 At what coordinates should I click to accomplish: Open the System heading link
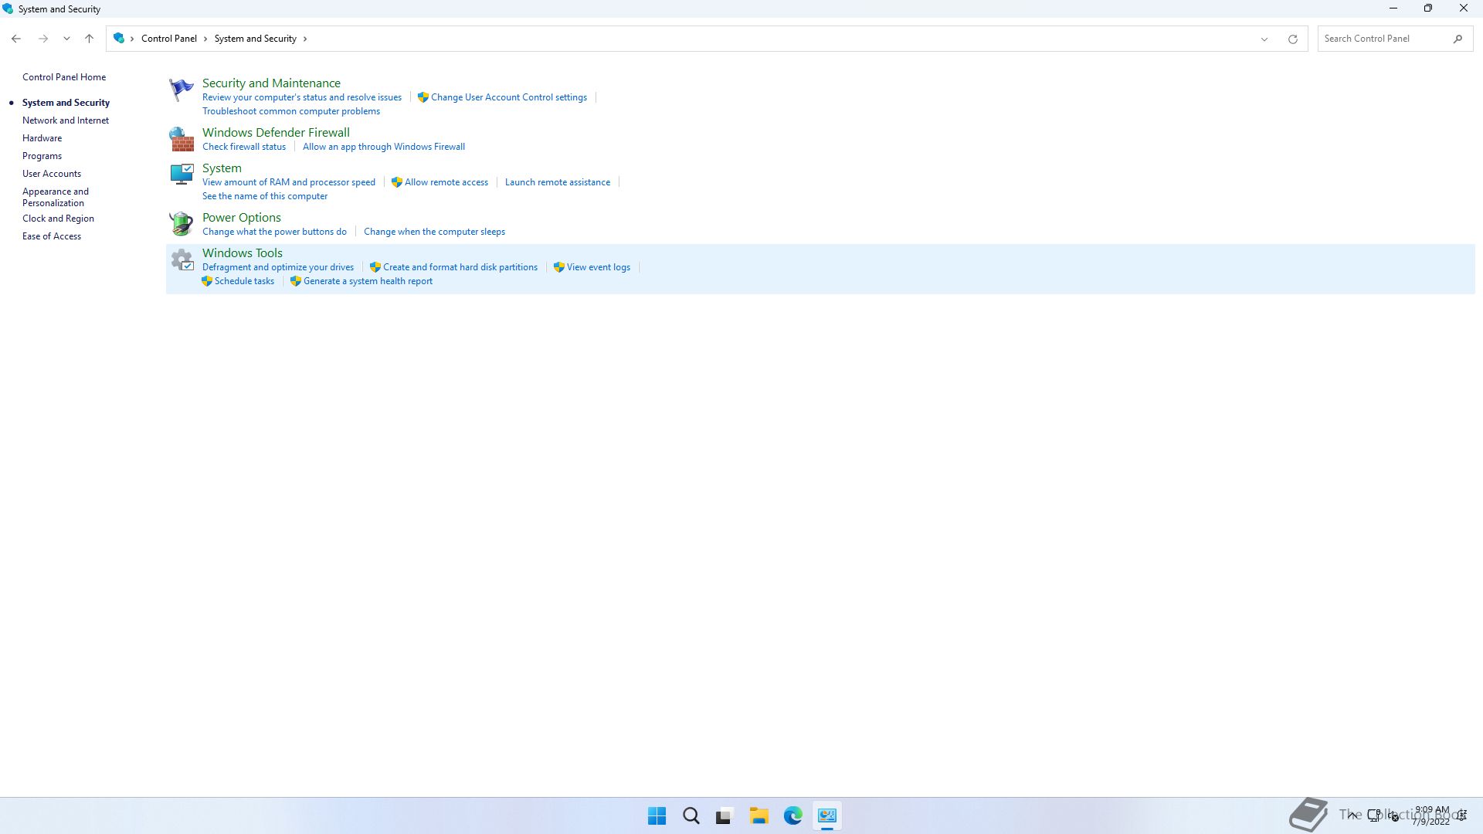222,168
